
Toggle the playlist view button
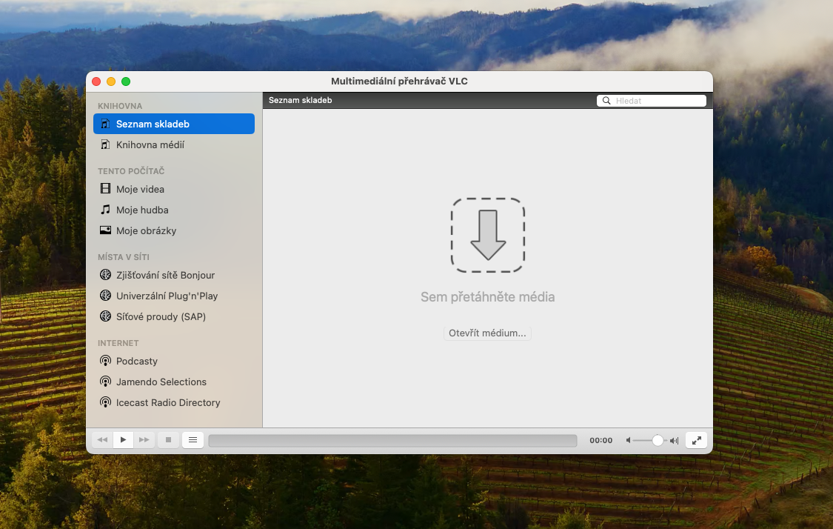(193, 440)
